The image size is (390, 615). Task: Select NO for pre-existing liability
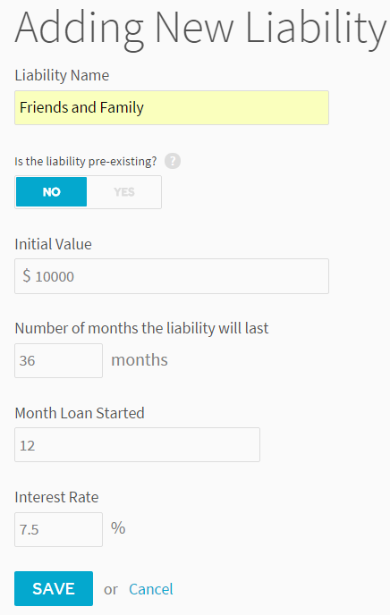pyautogui.click(x=51, y=192)
